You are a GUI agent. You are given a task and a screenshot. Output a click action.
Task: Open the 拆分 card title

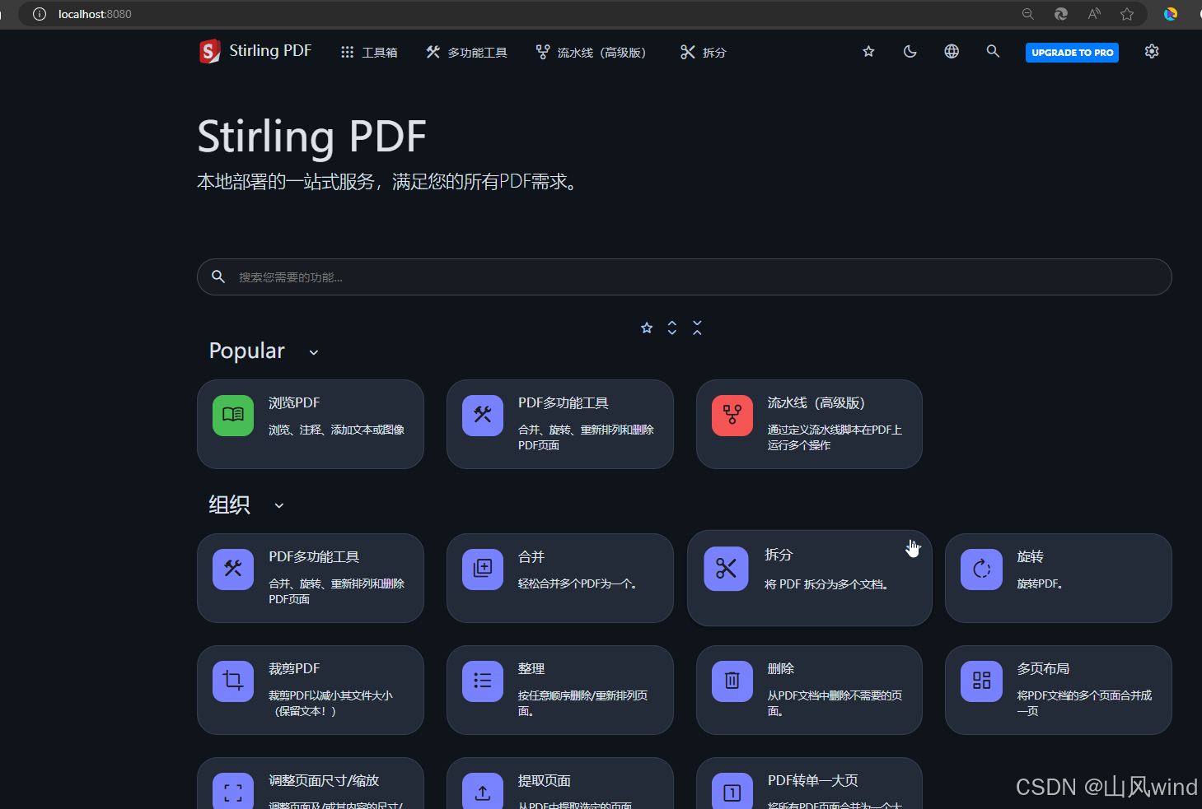pos(778,555)
